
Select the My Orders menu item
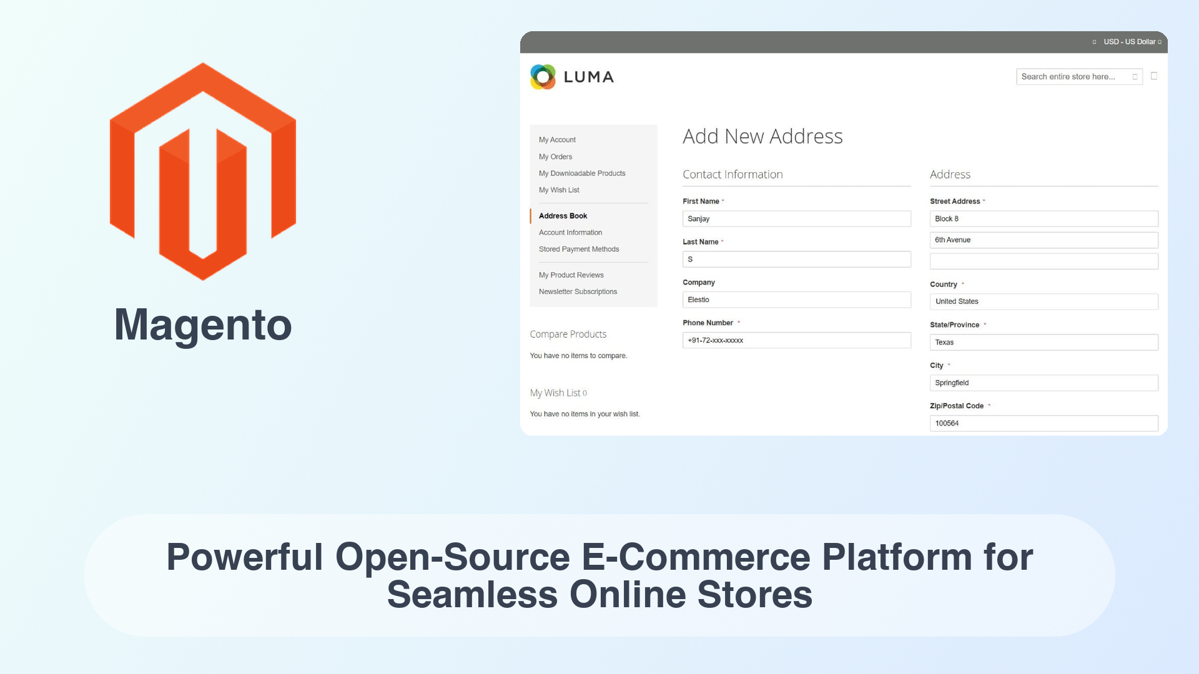(555, 157)
